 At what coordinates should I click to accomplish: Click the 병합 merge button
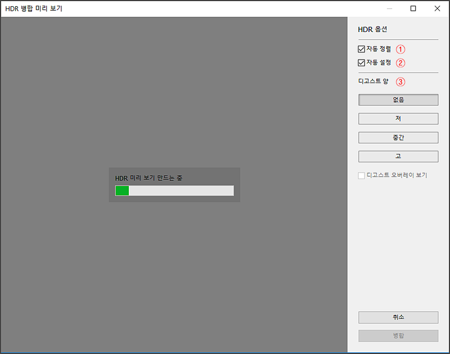(x=398, y=335)
